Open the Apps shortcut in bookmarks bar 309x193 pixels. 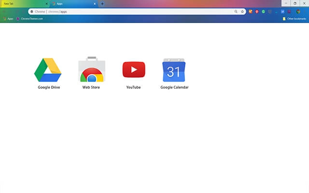pyautogui.click(x=8, y=19)
